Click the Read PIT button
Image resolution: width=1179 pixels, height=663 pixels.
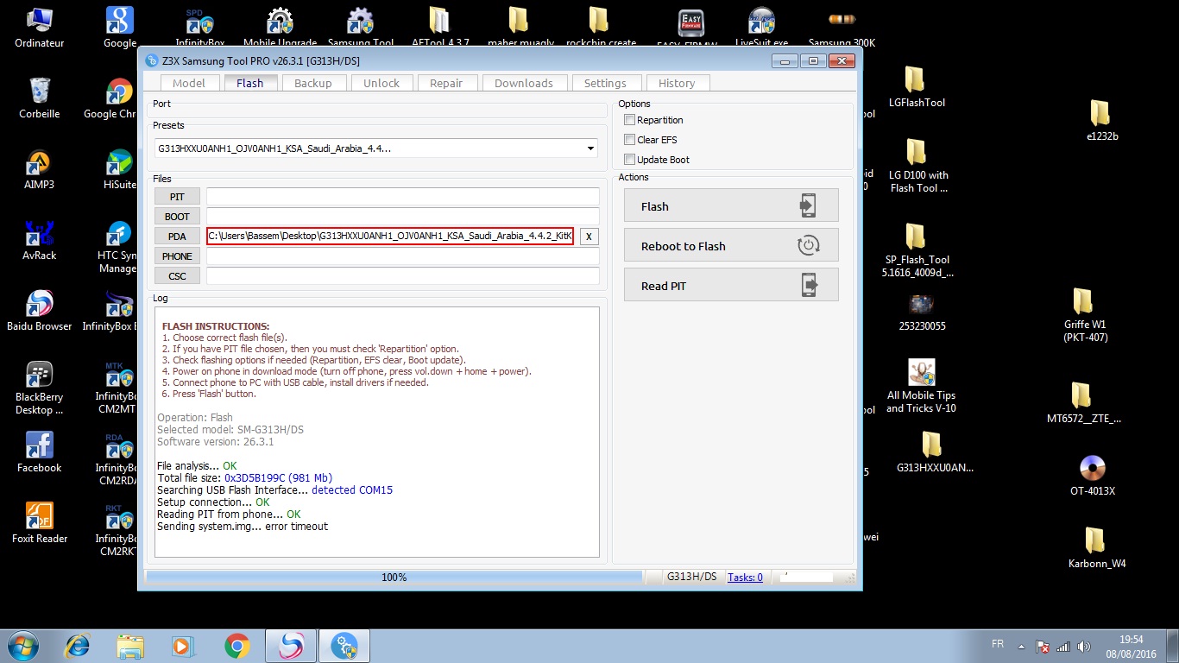(731, 286)
